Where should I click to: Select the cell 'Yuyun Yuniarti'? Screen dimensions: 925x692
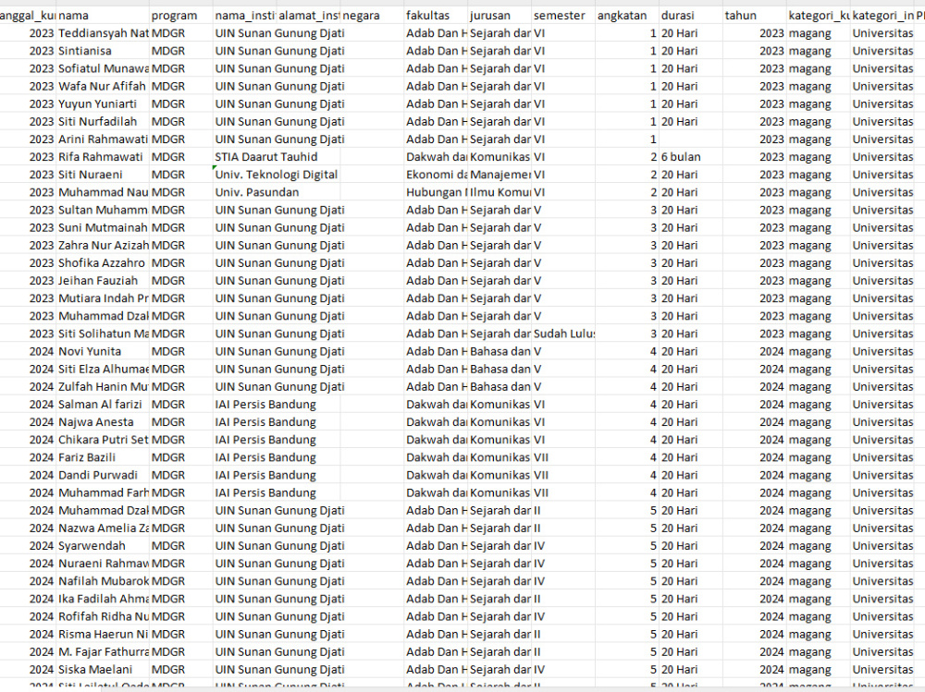coord(103,103)
